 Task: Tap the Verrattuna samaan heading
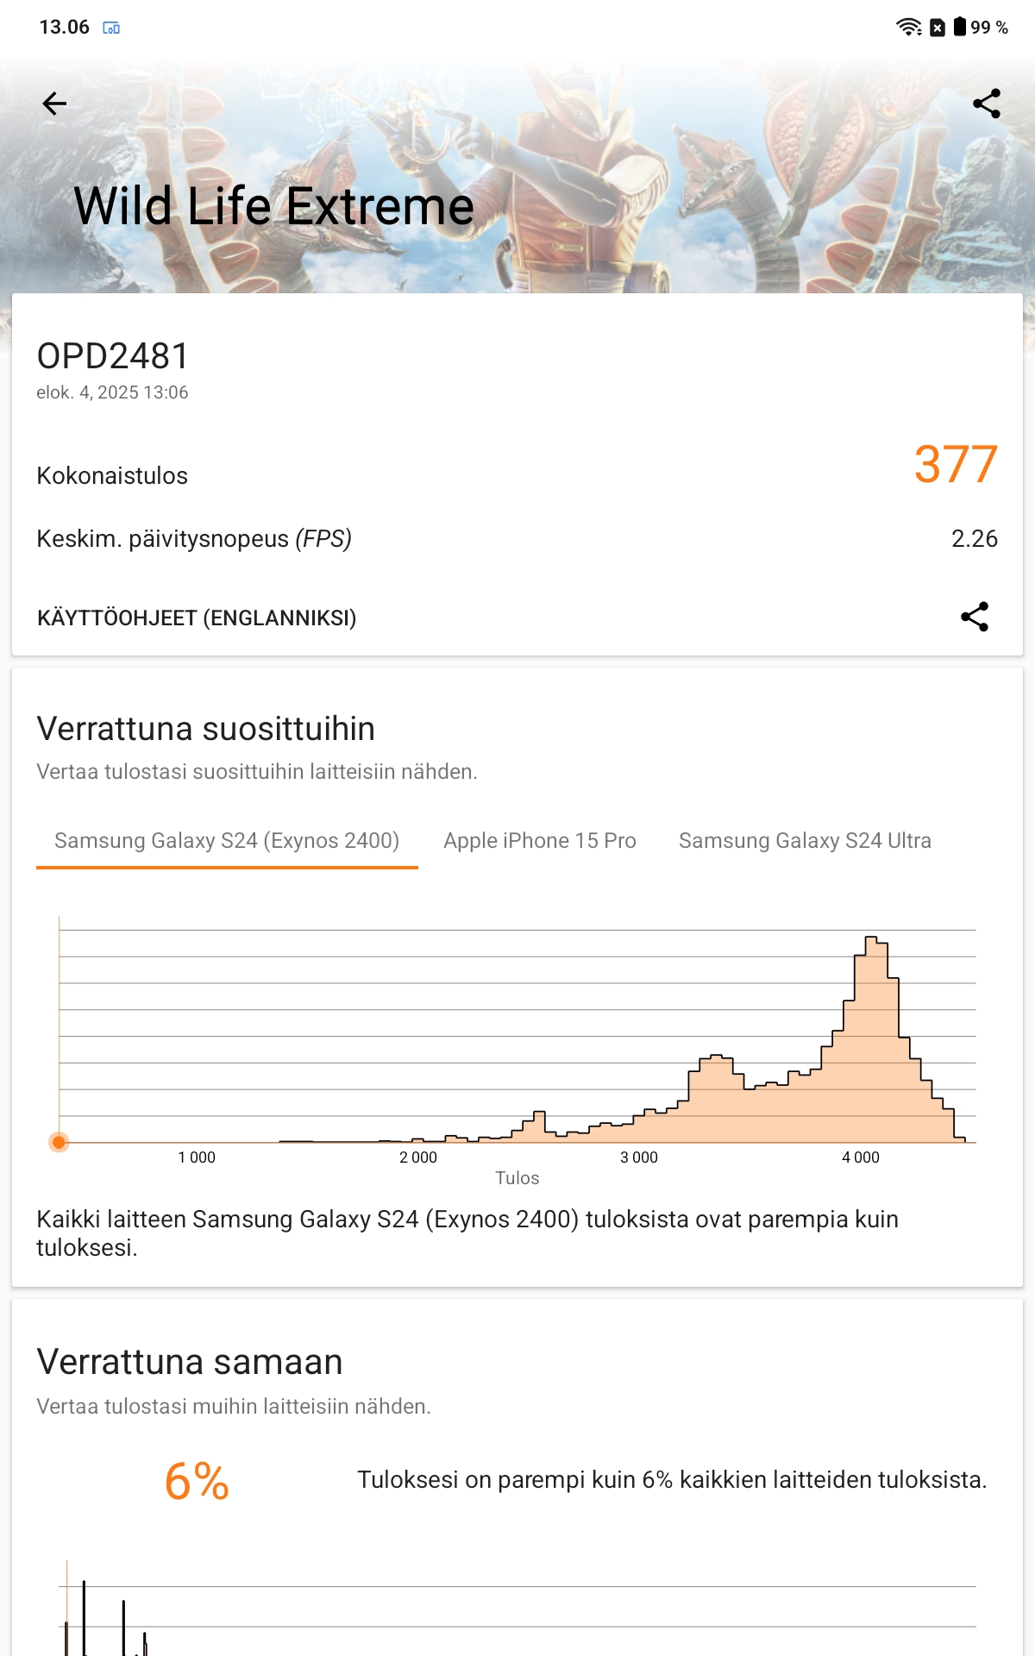190,1362
